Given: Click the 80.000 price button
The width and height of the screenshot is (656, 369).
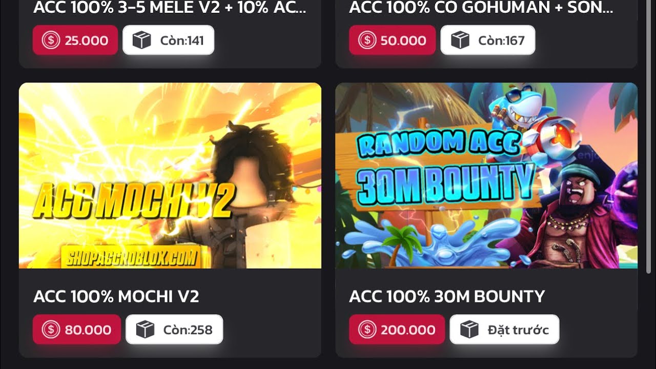Looking at the screenshot, I should (77, 330).
